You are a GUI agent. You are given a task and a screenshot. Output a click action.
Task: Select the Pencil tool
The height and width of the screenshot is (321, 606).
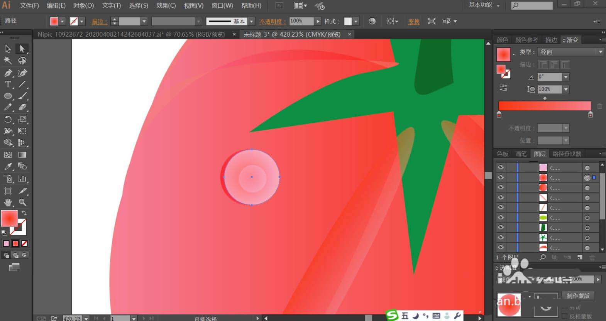[8, 108]
